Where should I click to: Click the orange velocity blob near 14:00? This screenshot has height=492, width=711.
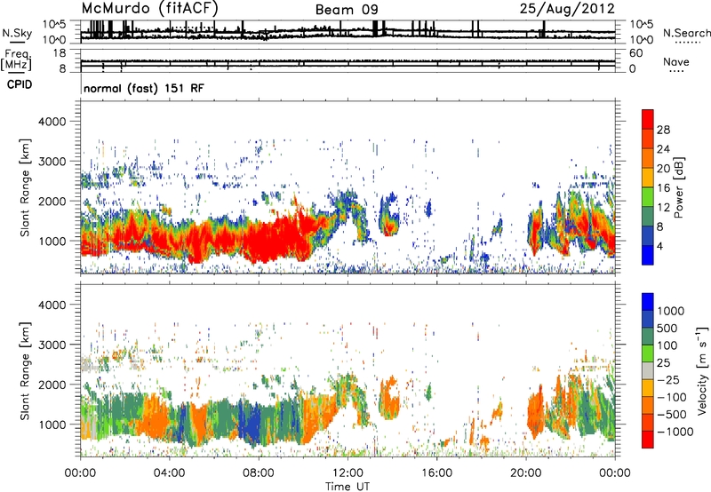point(389,398)
